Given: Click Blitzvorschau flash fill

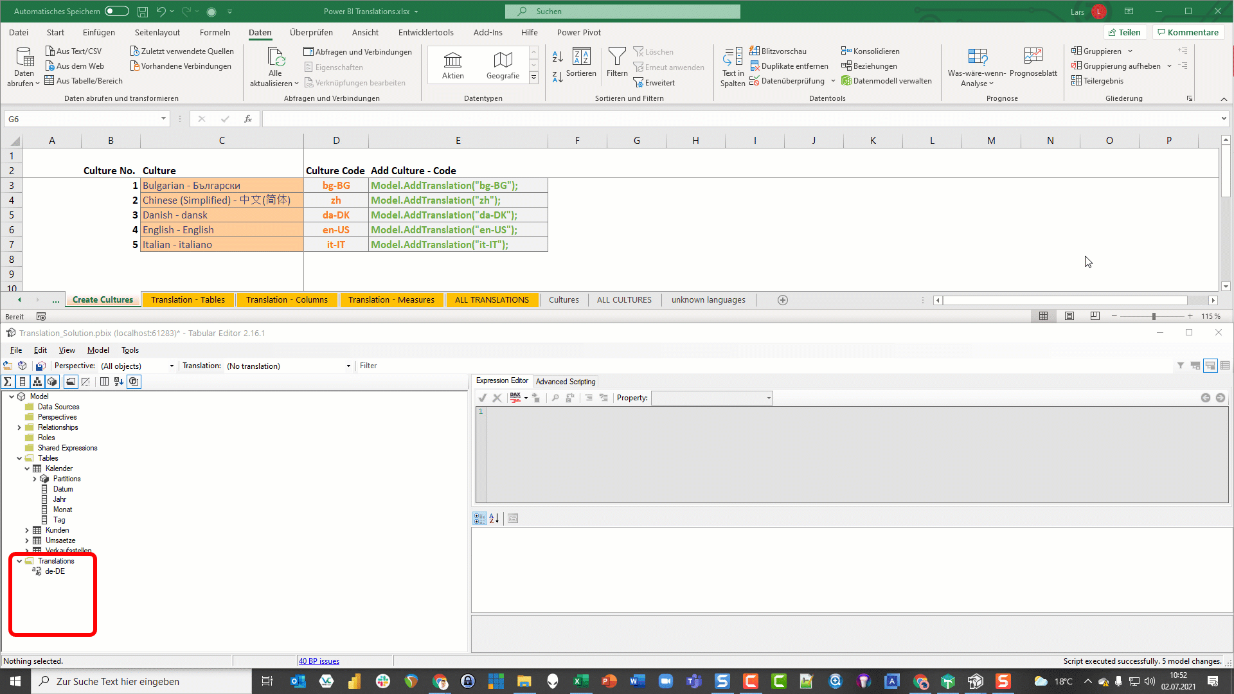Looking at the screenshot, I should tap(778, 51).
